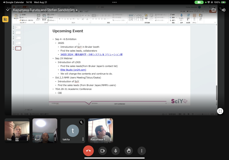The image size is (229, 160).
Task: Tap the green camera-in-use indicator in the status bar
Action: coord(199,2)
